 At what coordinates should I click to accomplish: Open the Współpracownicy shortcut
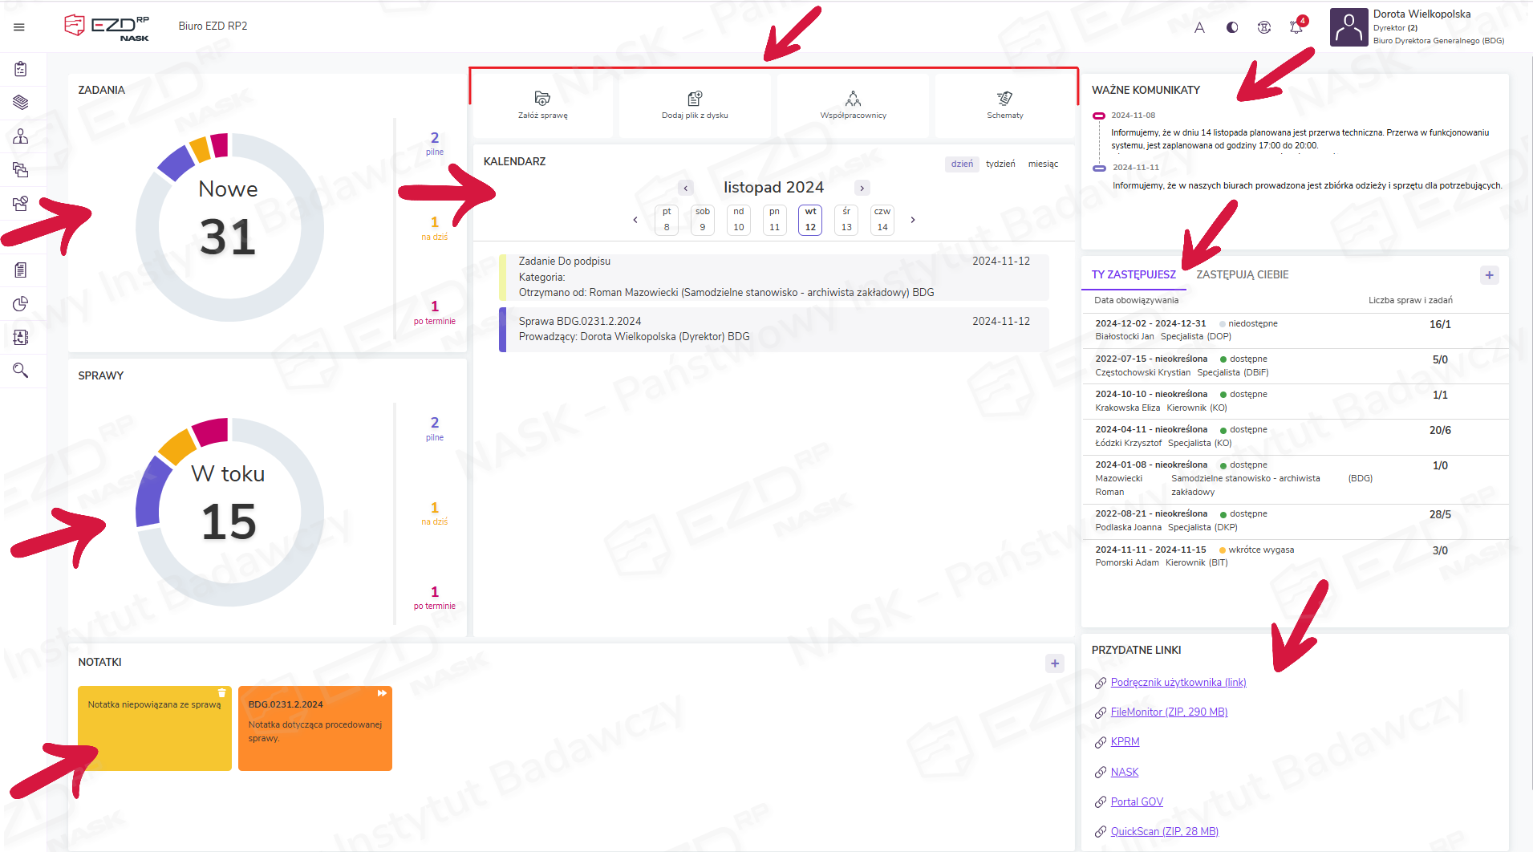tap(853, 99)
